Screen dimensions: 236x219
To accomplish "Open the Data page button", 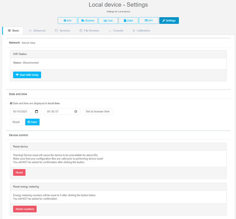I will (x=128, y=21).
